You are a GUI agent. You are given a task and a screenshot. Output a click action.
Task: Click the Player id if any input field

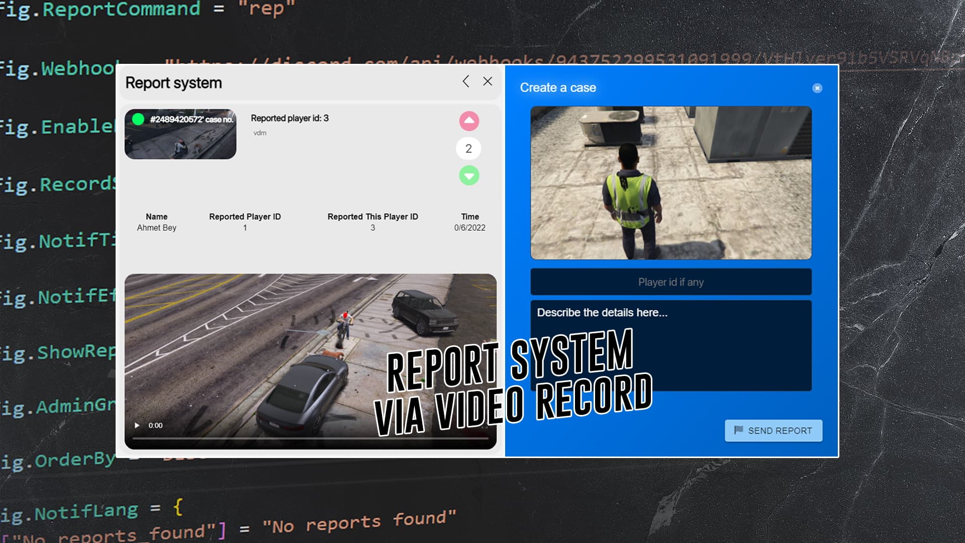point(670,282)
